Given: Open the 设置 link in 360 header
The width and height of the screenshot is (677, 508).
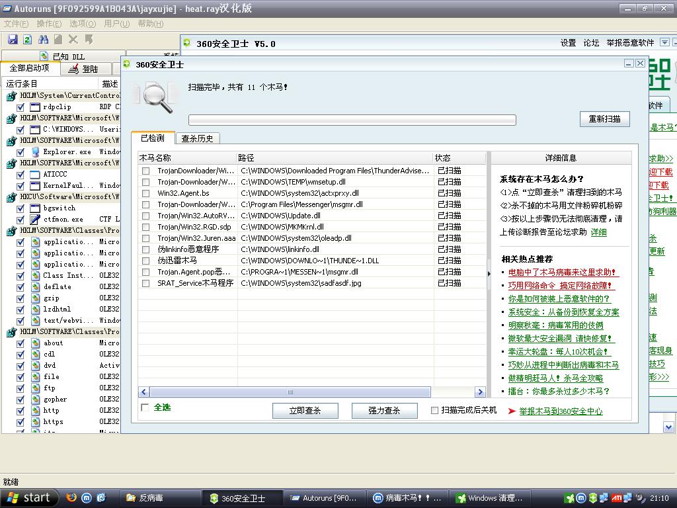Looking at the screenshot, I should click(568, 43).
